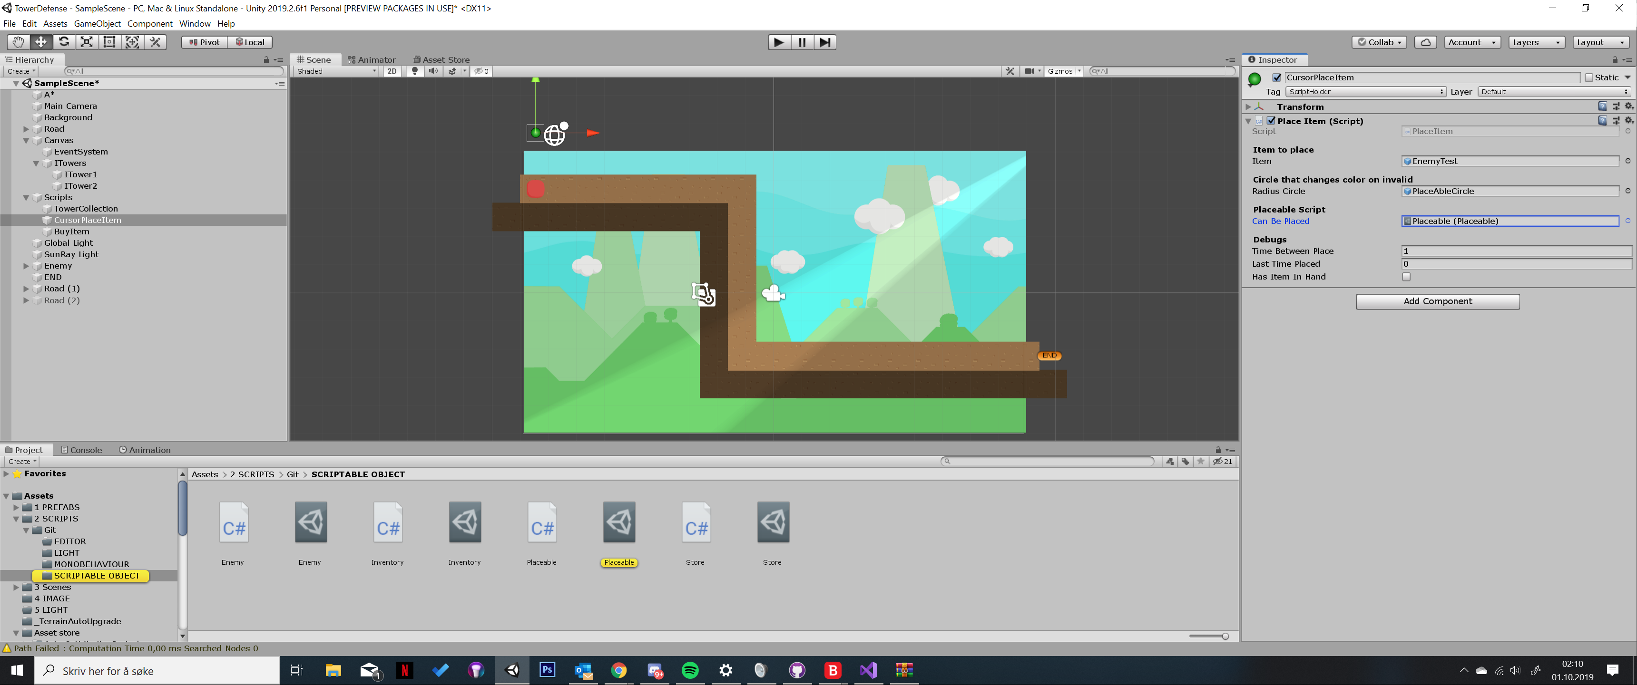Open the GameObject menu

[x=97, y=23]
